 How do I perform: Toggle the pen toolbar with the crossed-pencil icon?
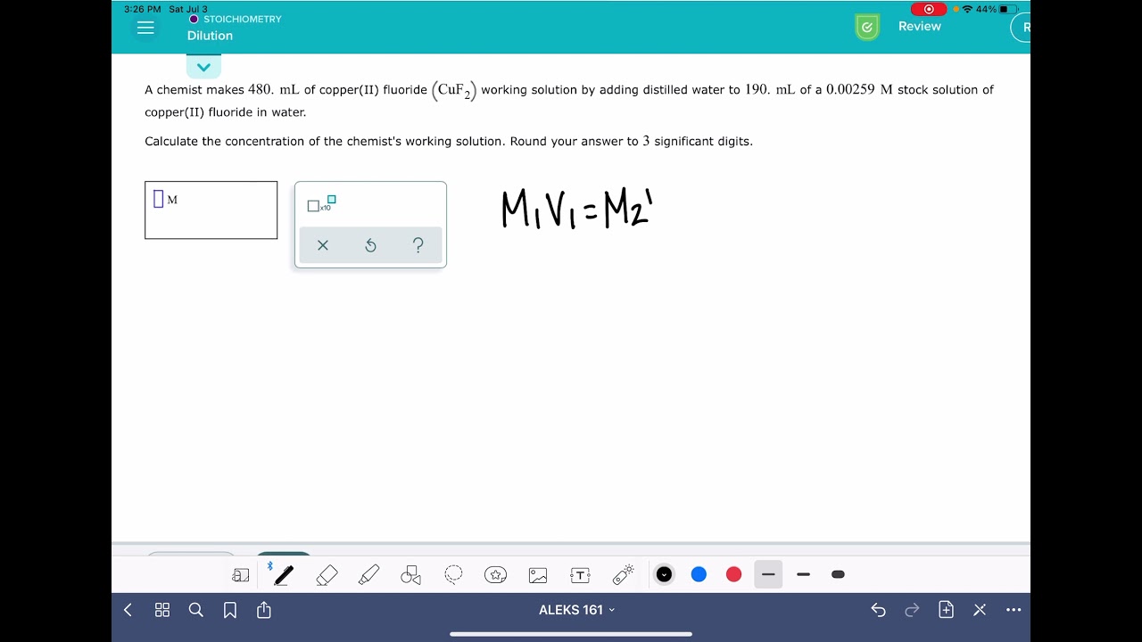pyautogui.click(x=980, y=610)
